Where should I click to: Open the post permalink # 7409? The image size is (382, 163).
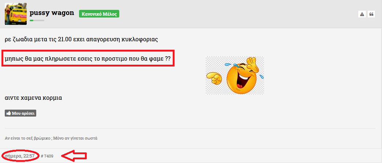point(47,156)
